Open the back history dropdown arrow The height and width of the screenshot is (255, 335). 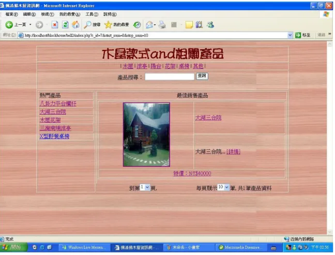pyautogui.click(x=30, y=25)
